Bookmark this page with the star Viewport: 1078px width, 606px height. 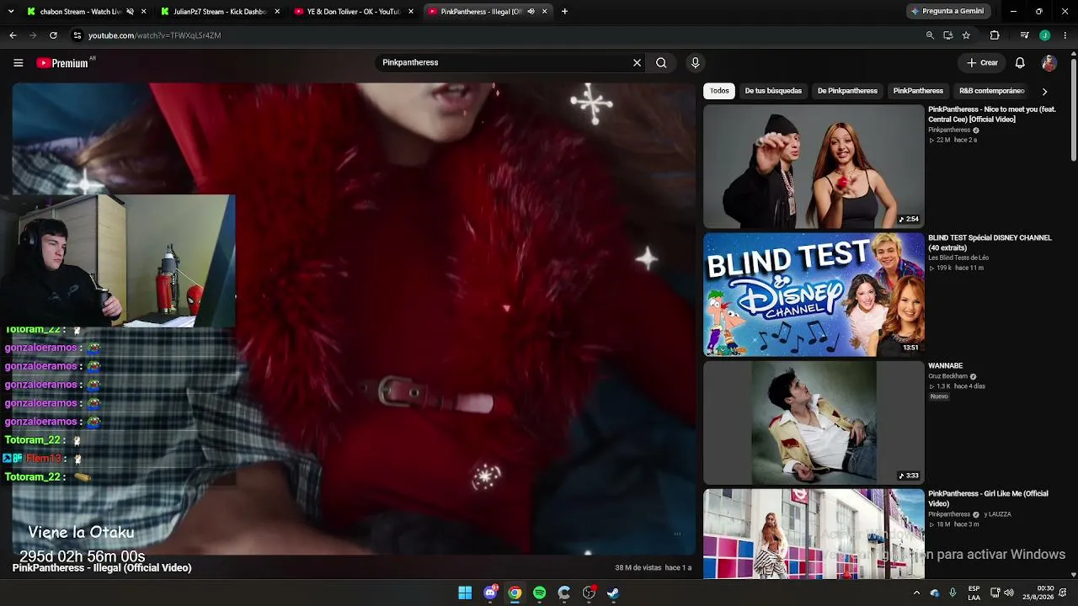(x=966, y=35)
